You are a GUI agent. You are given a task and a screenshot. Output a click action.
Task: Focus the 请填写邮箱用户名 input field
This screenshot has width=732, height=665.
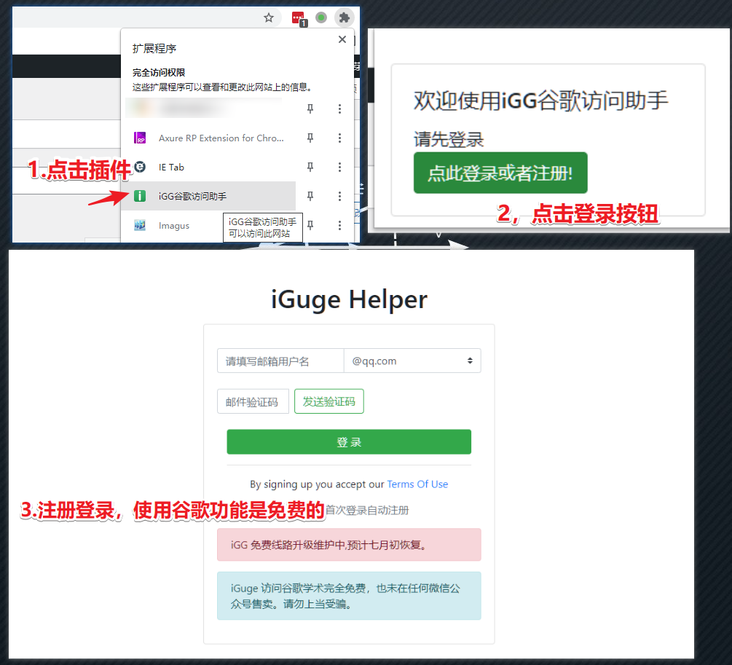280,361
